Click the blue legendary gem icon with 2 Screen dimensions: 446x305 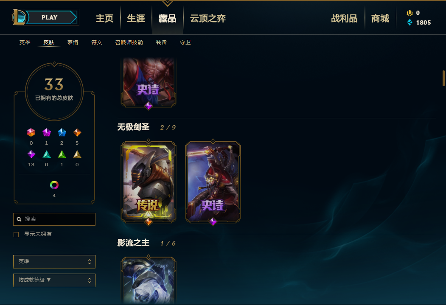[62, 132]
